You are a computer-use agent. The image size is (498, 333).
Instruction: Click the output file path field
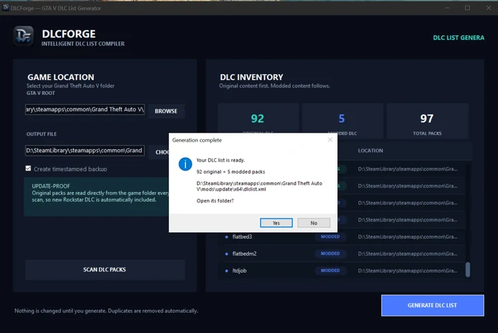(x=85, y=151)
